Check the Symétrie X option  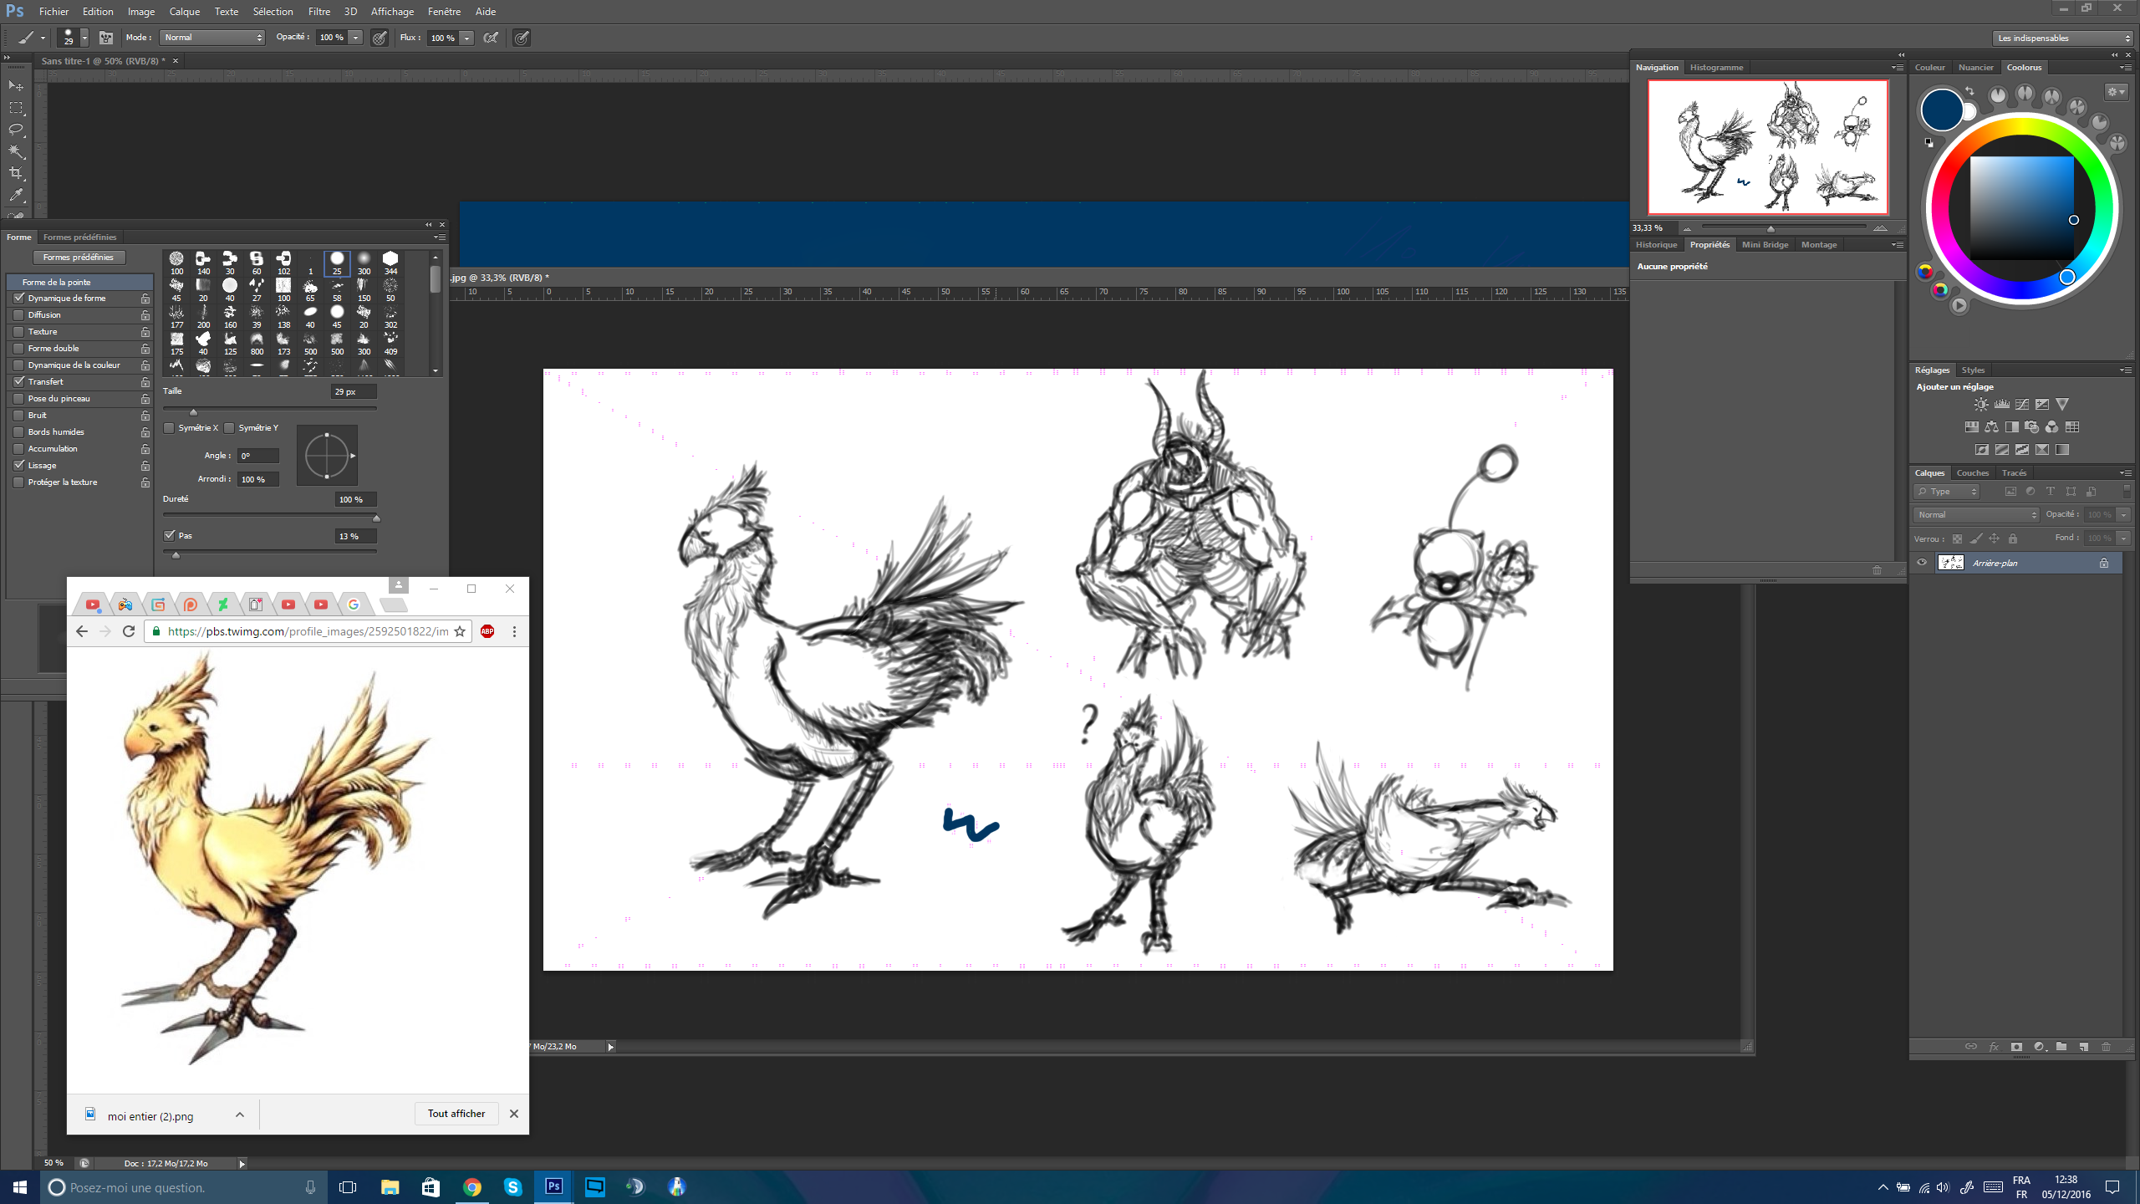click(x=170, y=427)
